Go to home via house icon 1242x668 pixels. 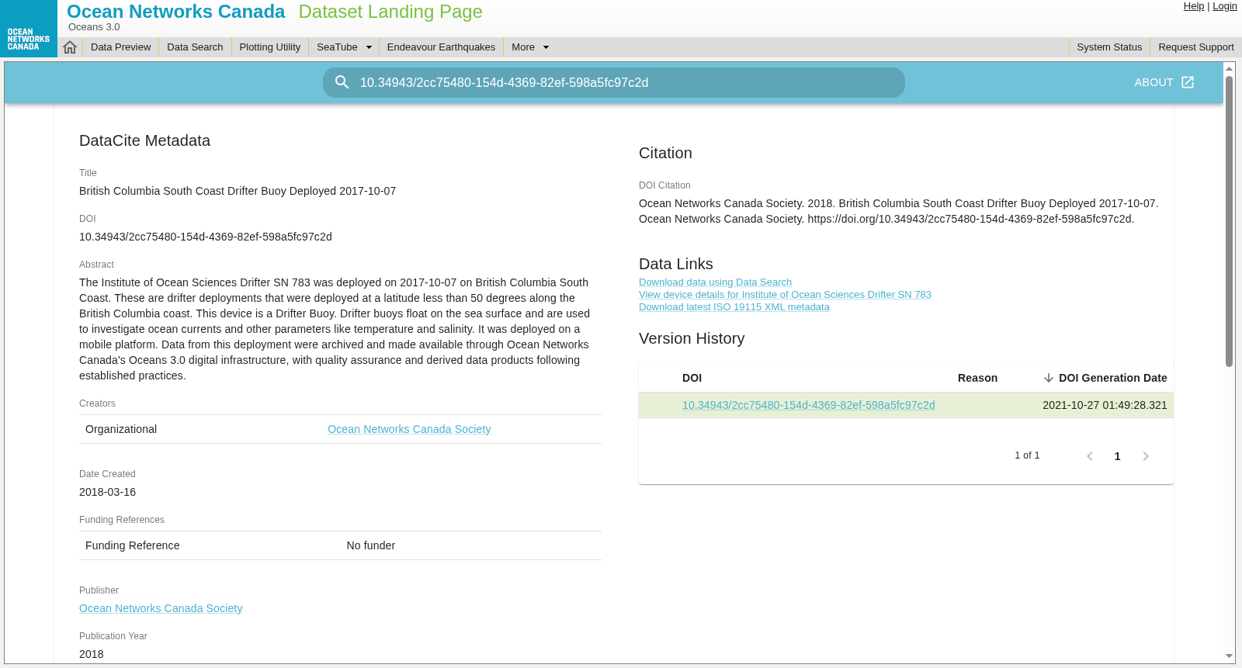70,47
